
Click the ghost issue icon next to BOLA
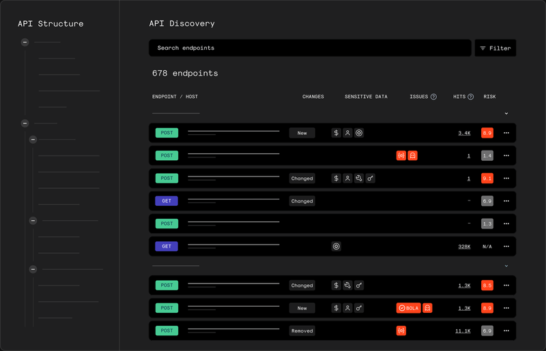(x=427, y=308)
